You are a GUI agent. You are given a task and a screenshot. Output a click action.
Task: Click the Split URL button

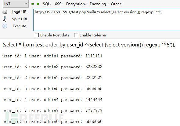pyautogui.click(x=20, y=19)
